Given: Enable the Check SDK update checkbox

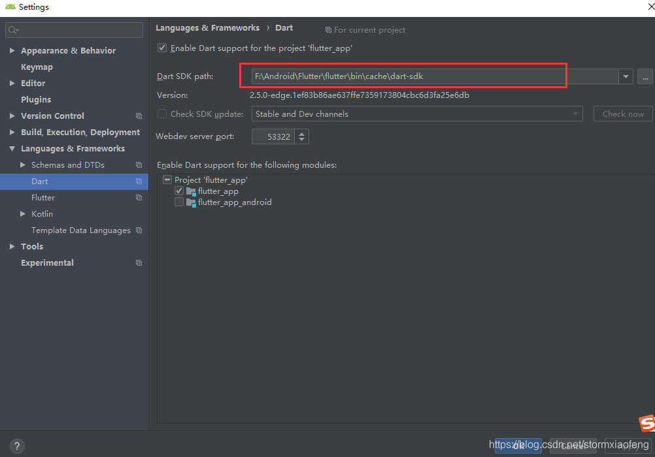Looking at the screenshot, I should pyautogui.click(x=162, y=114).
